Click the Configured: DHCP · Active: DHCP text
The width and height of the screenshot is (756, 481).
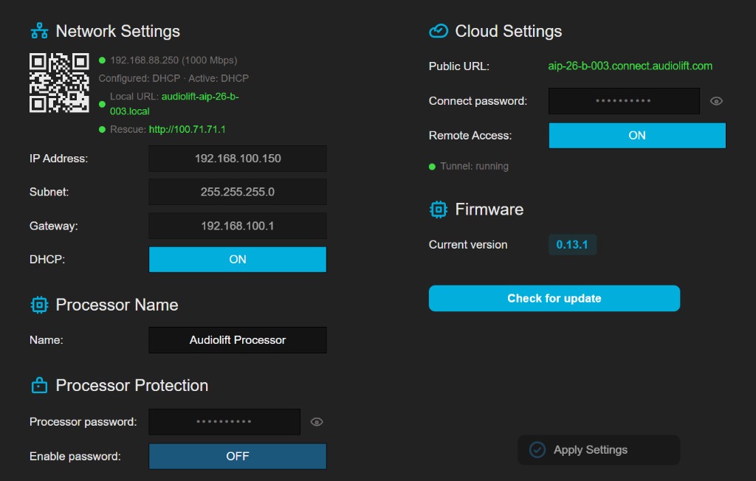pos(173,78)
